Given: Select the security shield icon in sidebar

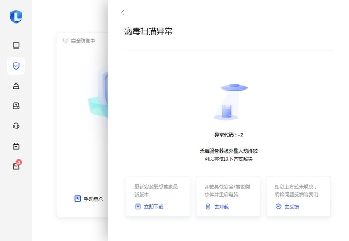Looking at the screenshot, I should [16, 66].
